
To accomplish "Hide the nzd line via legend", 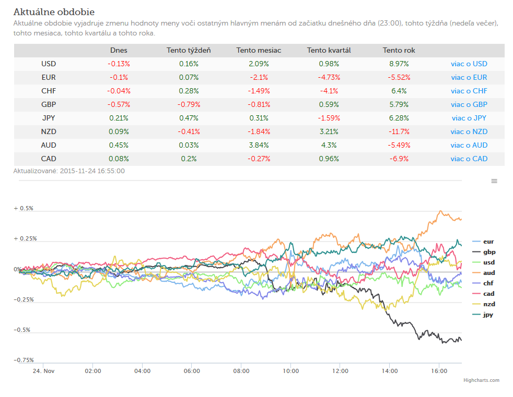I will [484, 304].
